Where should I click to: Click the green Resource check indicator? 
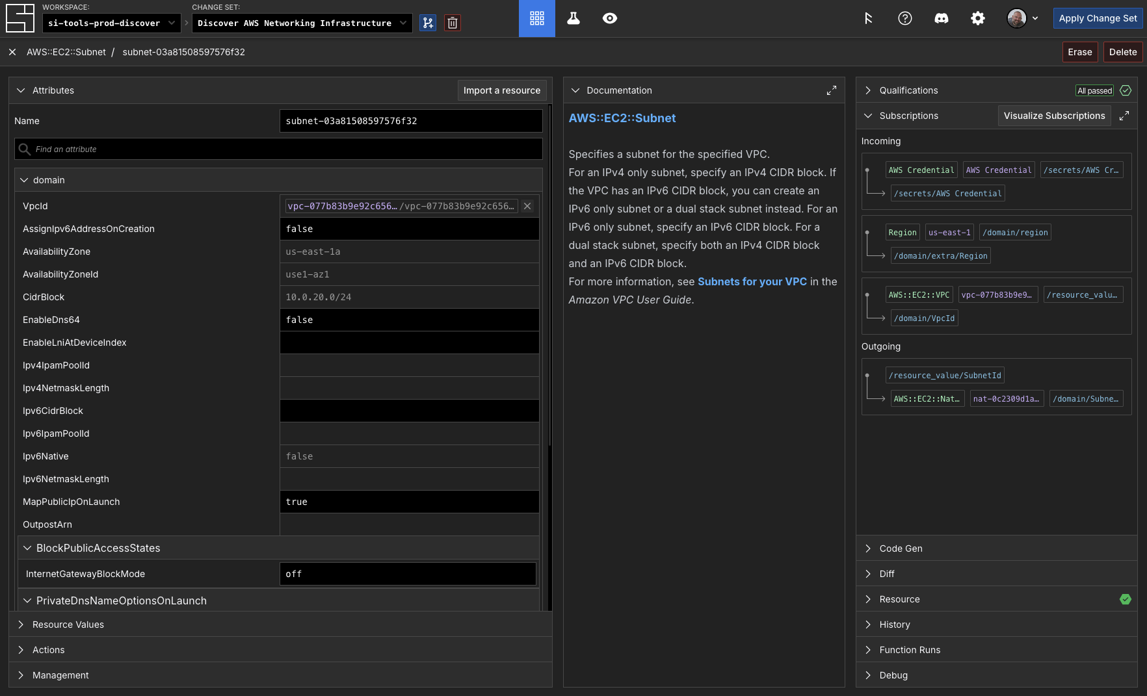1126,599
